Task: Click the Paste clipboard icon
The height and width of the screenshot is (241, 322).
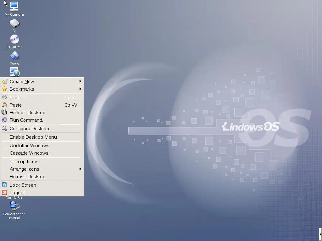Action: [4, 105]
